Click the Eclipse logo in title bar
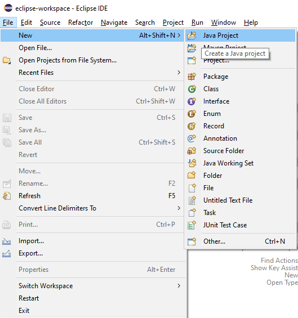The height and width of the screenshot is (318, 298). click(8, 8)
